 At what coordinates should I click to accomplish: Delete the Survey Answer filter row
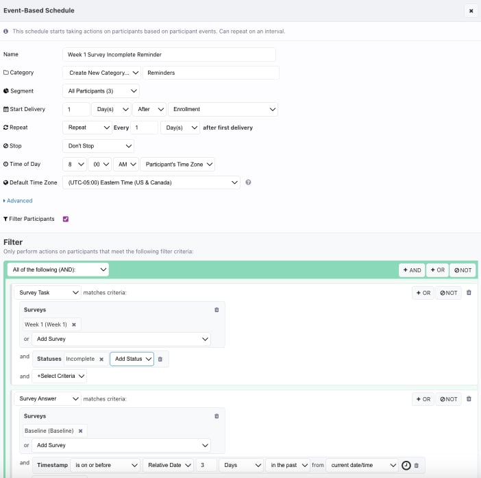pyautogui.click(x=469, y=399)
